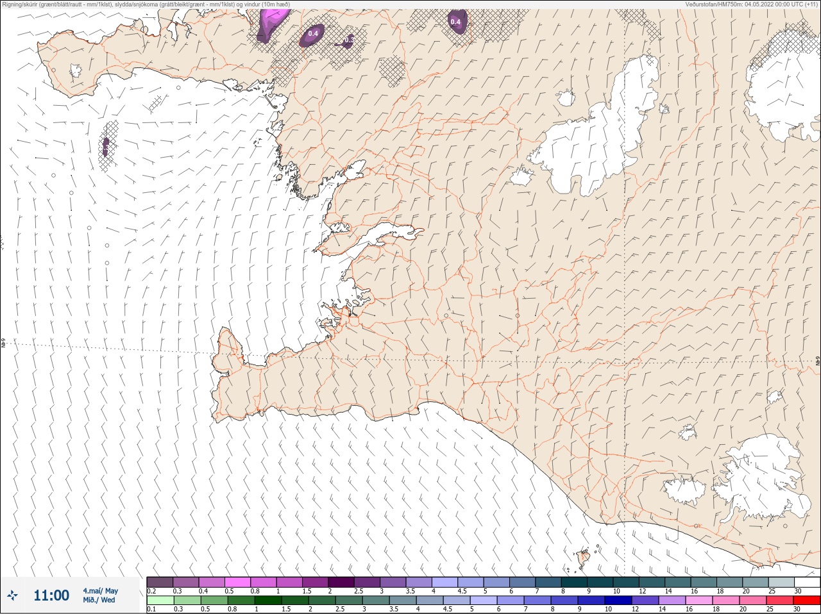Pick the upper legend 0.2 dark mauve swatch
The height and width of the screenshot is (614, 821).
(160, 582)
